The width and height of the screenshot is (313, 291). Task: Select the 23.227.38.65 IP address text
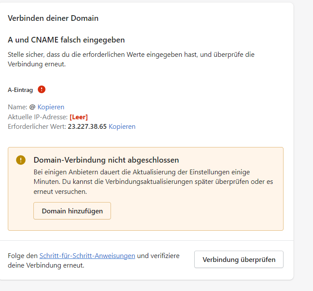pyautogui.click(x=87, y=127)
